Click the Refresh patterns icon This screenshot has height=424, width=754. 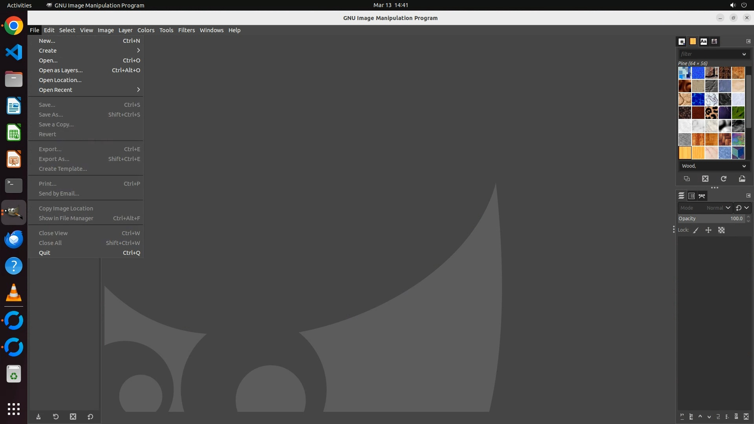(723, 179)
